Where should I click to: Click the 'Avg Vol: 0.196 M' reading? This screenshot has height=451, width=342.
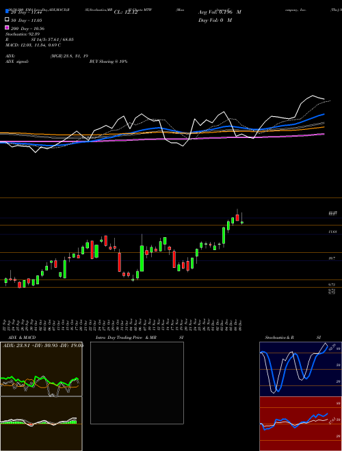click(220, 12)
